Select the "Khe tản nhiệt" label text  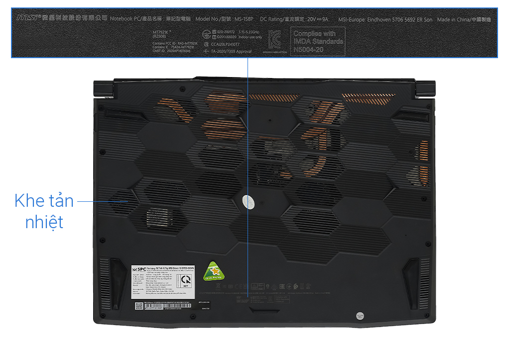click(44, 211)
